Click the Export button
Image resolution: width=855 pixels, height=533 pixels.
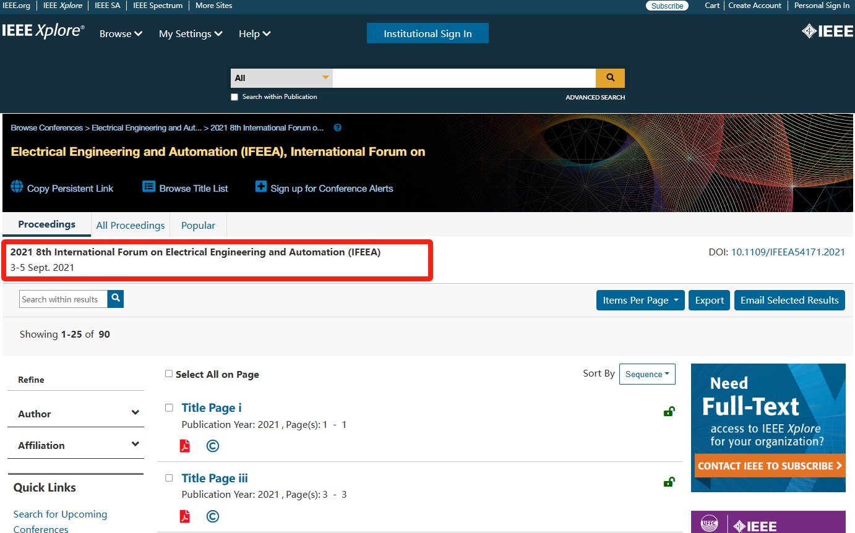pos(709,300)
